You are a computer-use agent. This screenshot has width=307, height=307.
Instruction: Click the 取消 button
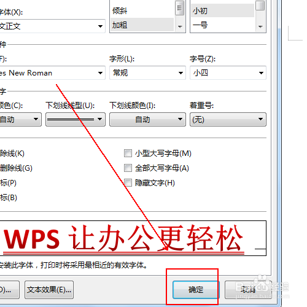click(248, 290)
